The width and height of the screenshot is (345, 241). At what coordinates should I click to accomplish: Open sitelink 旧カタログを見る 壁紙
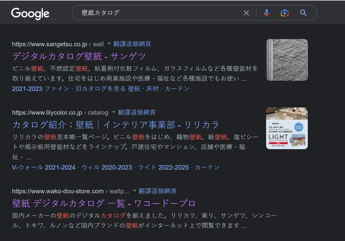[108, 89]
